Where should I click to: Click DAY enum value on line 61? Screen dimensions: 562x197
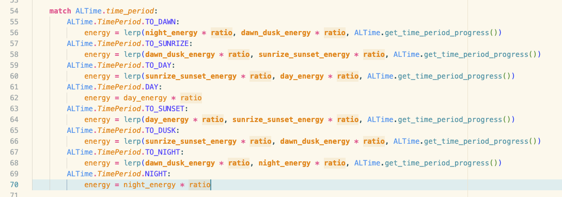tap(152, 87)
